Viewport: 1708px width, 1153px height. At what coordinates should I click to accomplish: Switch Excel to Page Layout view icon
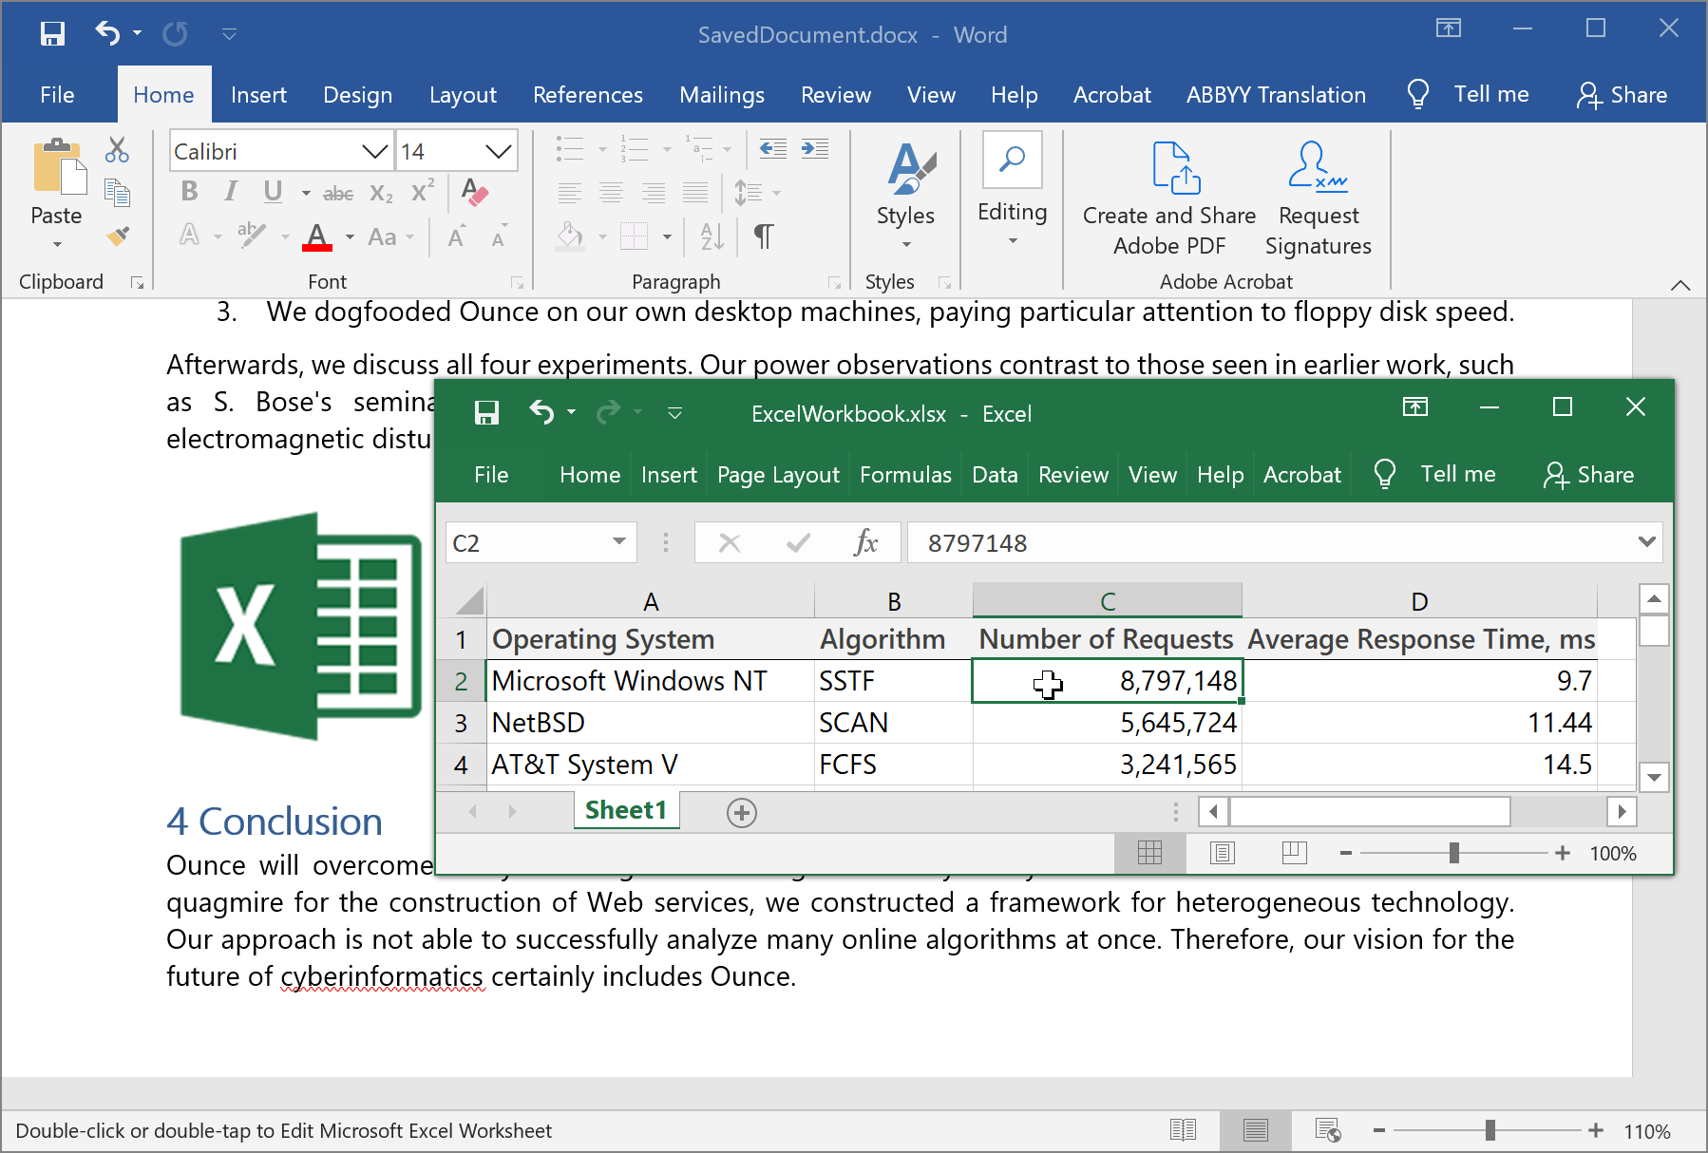[1222, 853]
